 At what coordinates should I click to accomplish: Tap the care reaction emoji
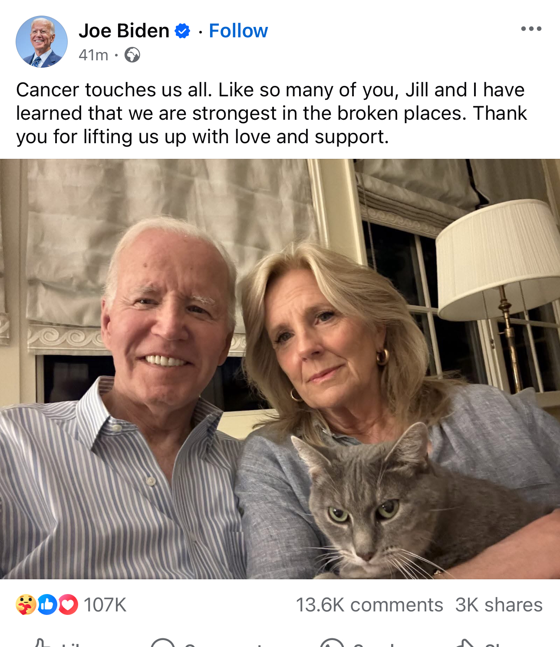click(26, 604)
